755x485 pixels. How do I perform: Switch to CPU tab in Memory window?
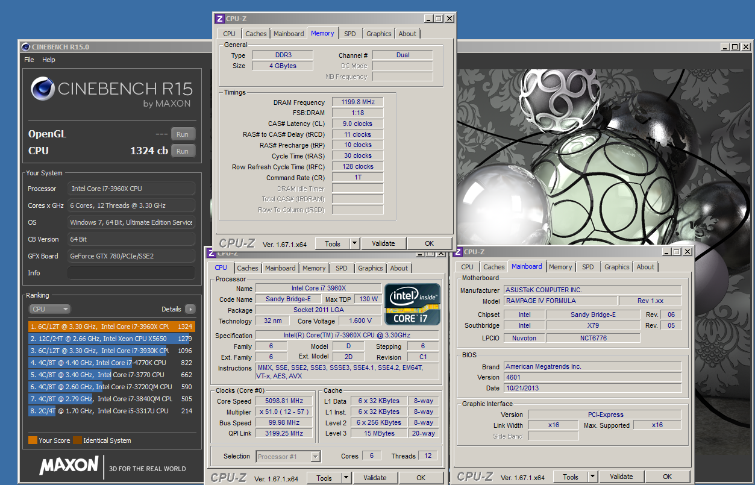click(229, 34)
